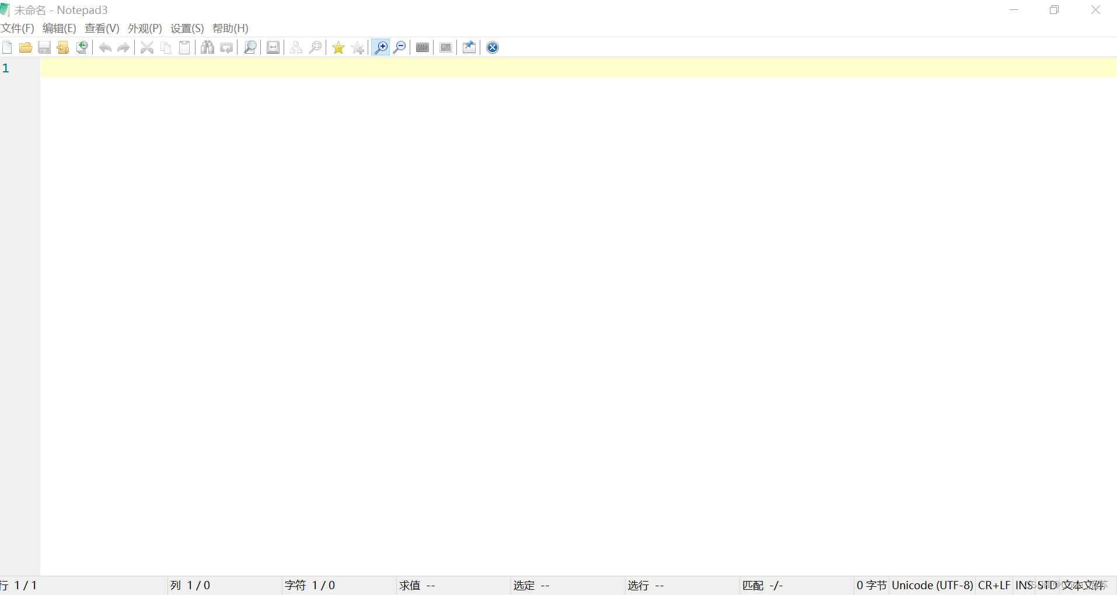Click the console window toolbar icon
The width and height of the screenshot is (1117, 595).
point(446,47)
